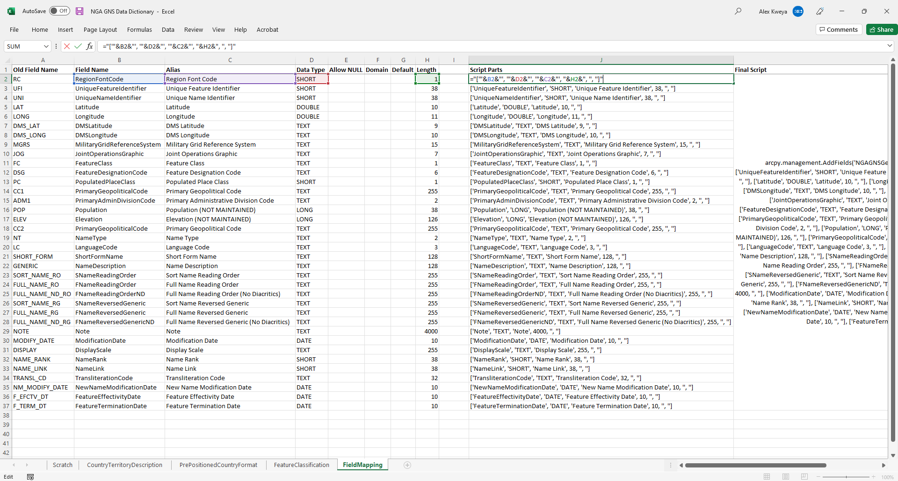
Task: Confirm the formula using the checkmark icon
Action: pyautogui.click(x=78, y=46)
